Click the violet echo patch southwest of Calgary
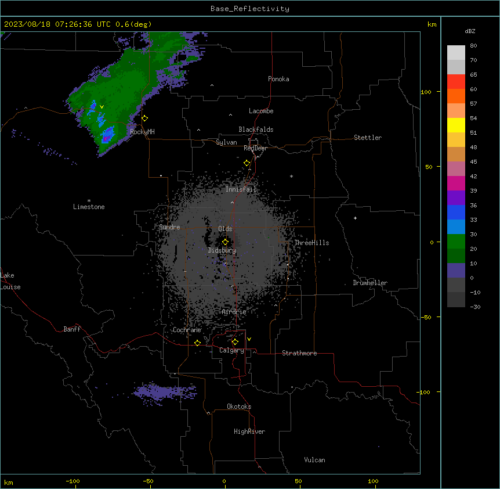500x489 pixels. click(x=164, y=393)
